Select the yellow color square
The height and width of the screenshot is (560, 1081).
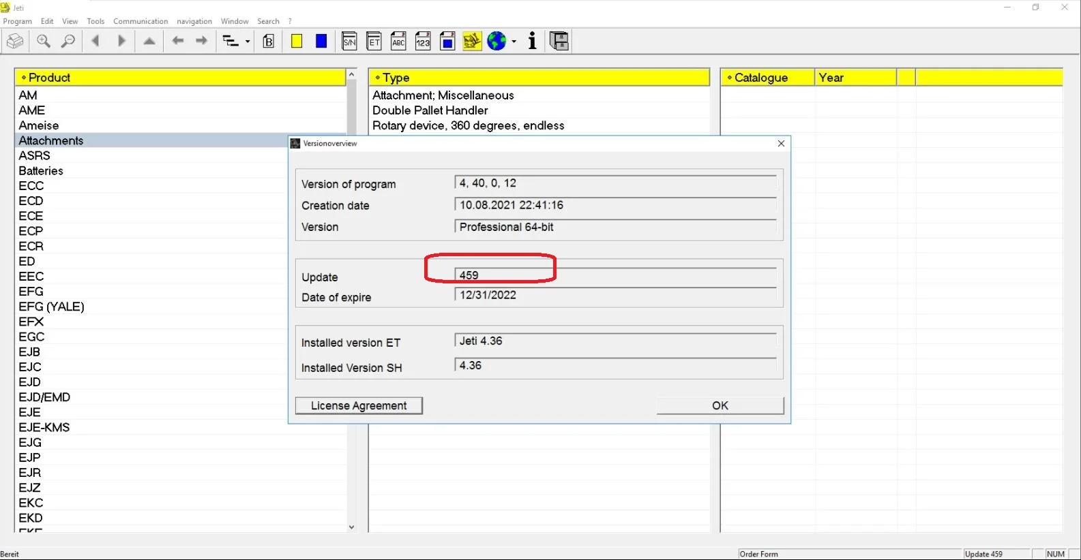tap(297, 42)
